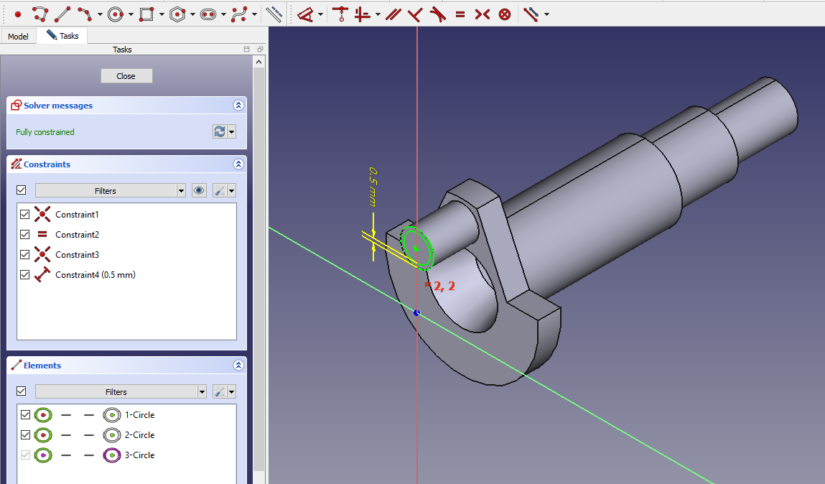Image resolution: width=825 pixels, height=484 pixels.
Task: Uncheck the 2-Circle element checkbox
Action: [25, 435]
